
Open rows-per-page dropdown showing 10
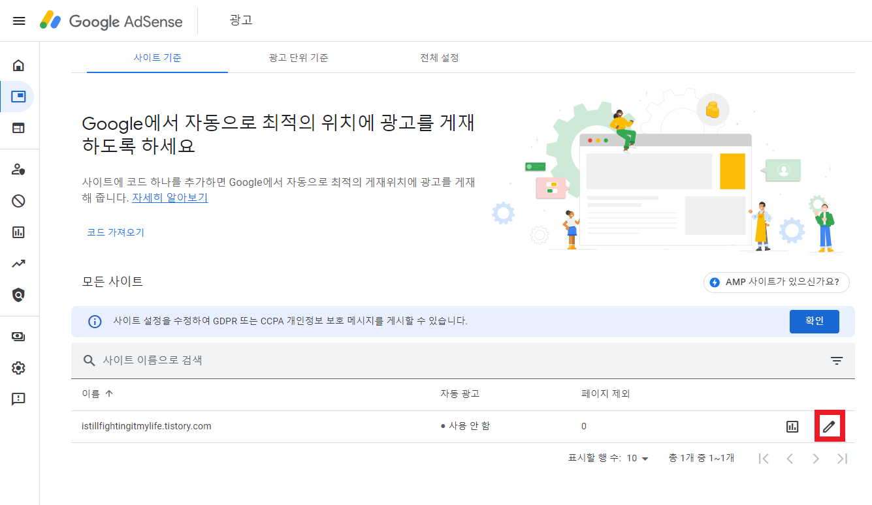click(x=638, y=458)
